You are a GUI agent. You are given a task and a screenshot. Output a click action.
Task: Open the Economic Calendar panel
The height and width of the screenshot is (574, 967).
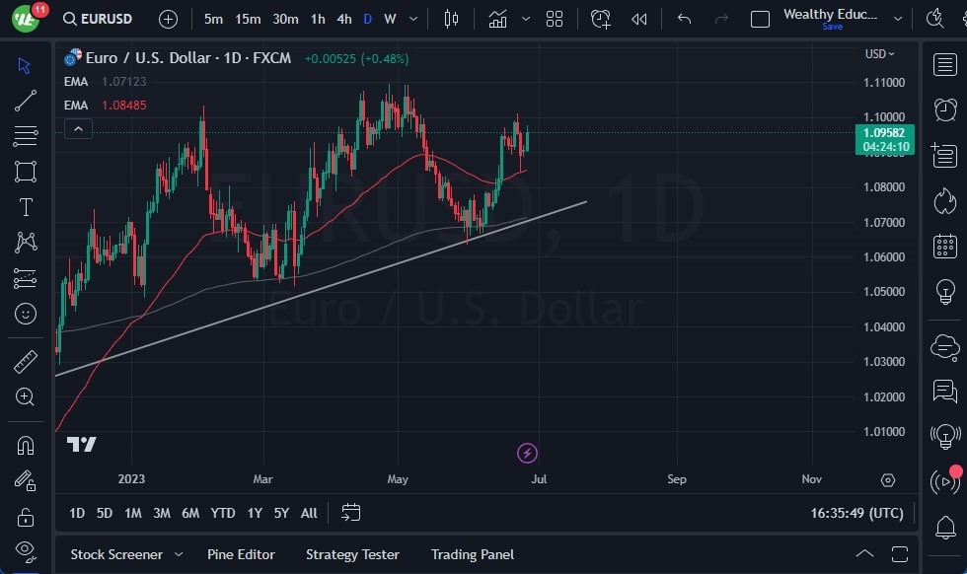(x=944, y=246)
